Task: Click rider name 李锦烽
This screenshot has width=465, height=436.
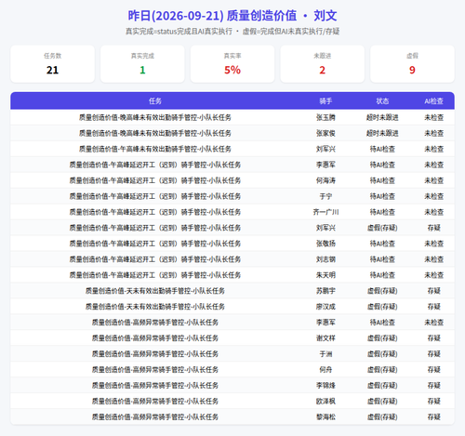Action: click(x=325, y=386)
